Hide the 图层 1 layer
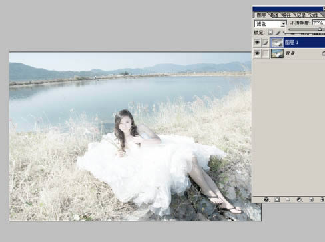 pos(257,42)
